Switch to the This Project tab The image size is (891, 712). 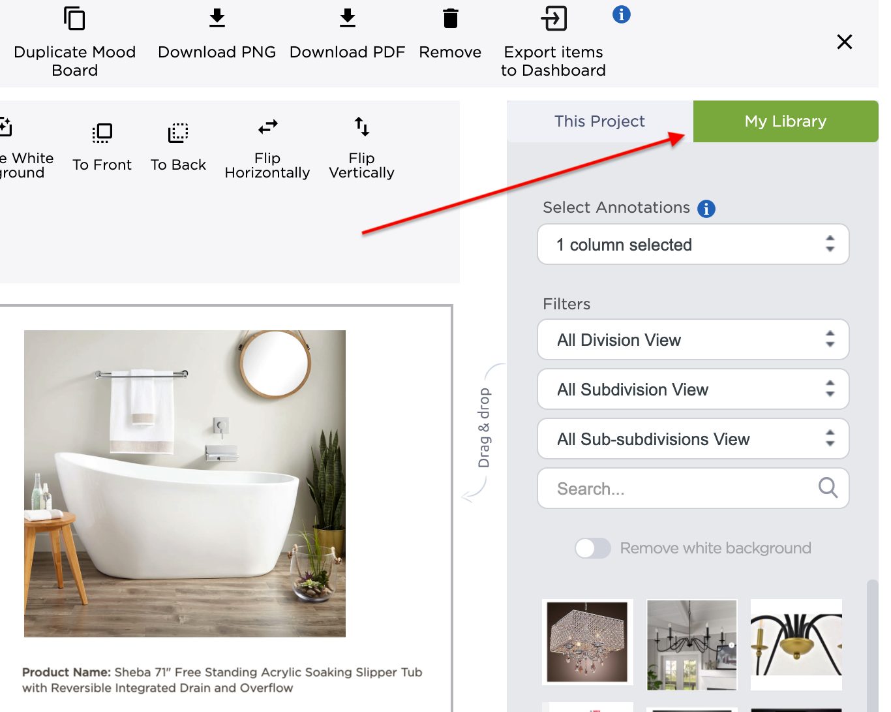tap(599, 121)
